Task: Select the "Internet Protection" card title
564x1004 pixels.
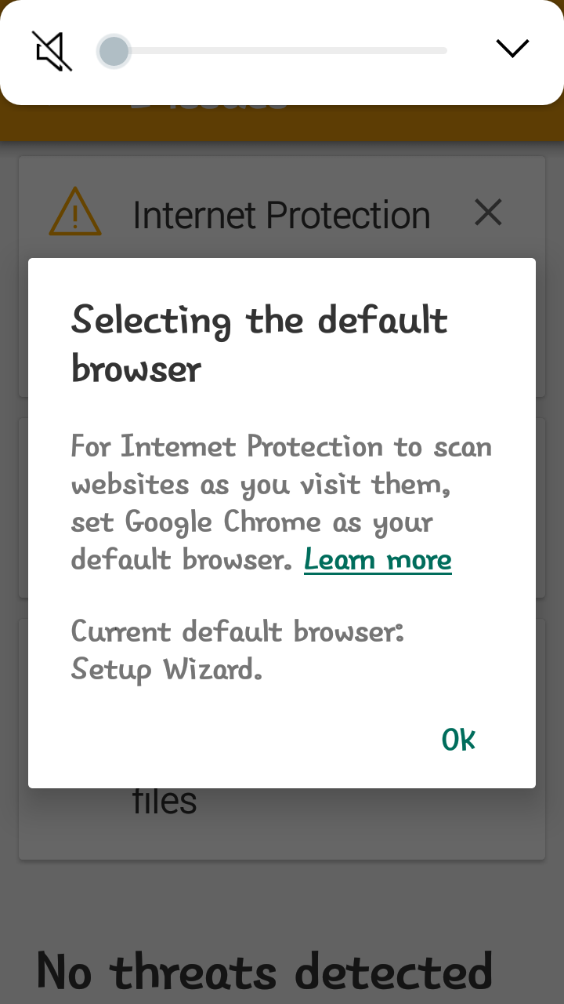Action: tap(281, 215)
